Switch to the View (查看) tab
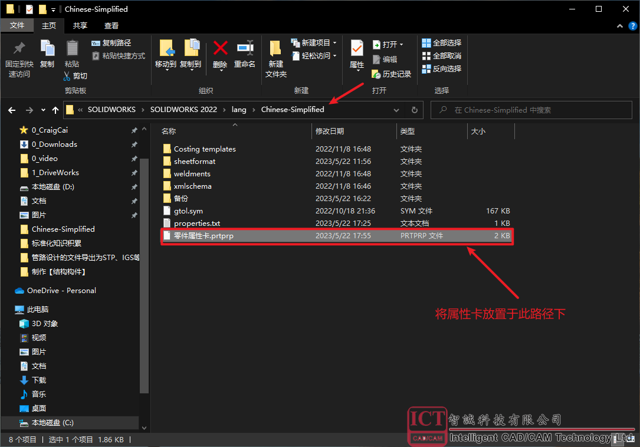 click(111, 26)
